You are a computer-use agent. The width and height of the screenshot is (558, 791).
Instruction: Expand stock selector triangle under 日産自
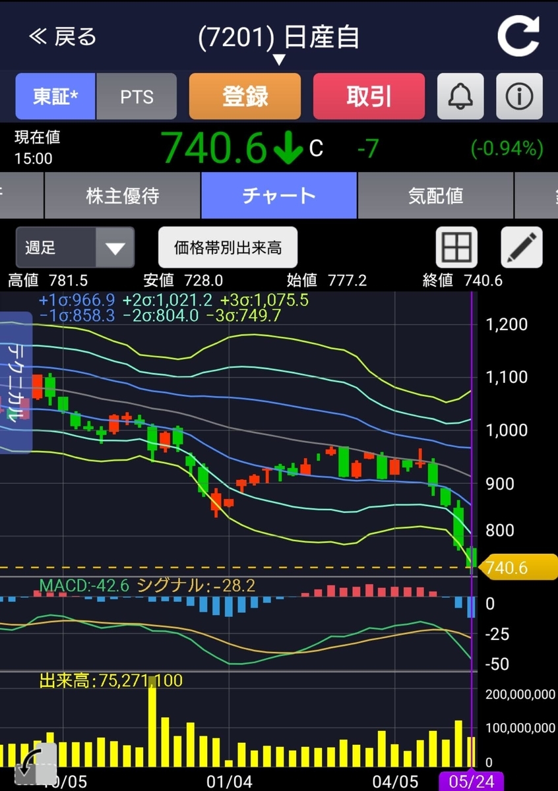(279, 60)
